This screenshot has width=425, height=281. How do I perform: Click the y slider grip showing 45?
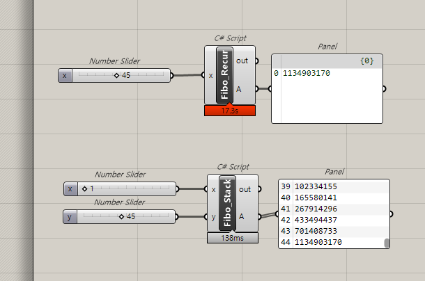coord(121,216)
